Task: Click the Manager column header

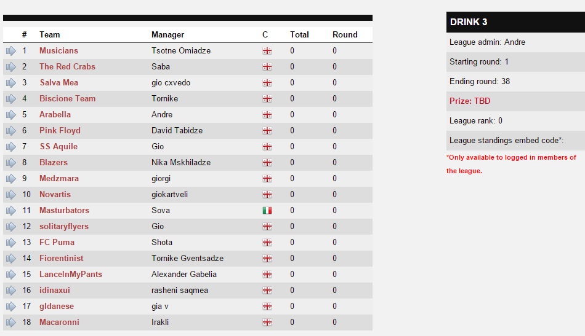Action: 167,34
